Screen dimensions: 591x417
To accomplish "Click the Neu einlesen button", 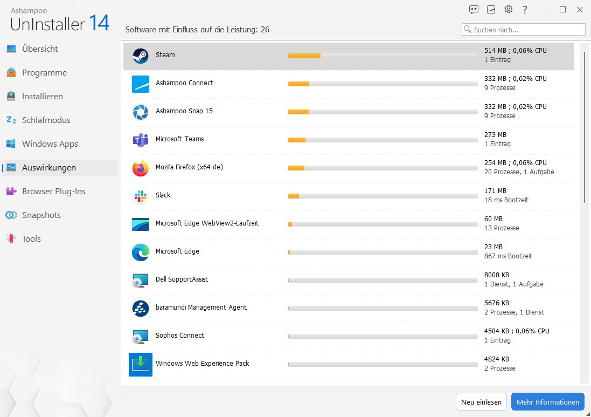I will click(481, 402).
